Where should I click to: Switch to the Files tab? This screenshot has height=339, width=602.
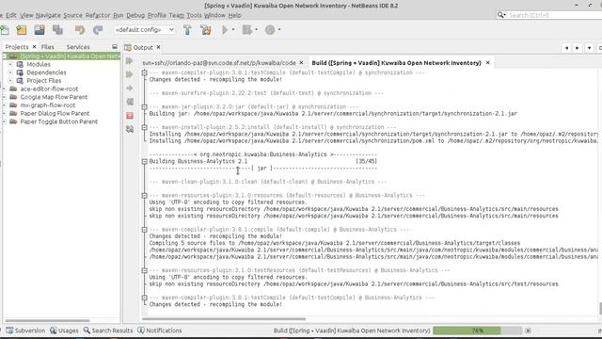click(x=48, y=47)
